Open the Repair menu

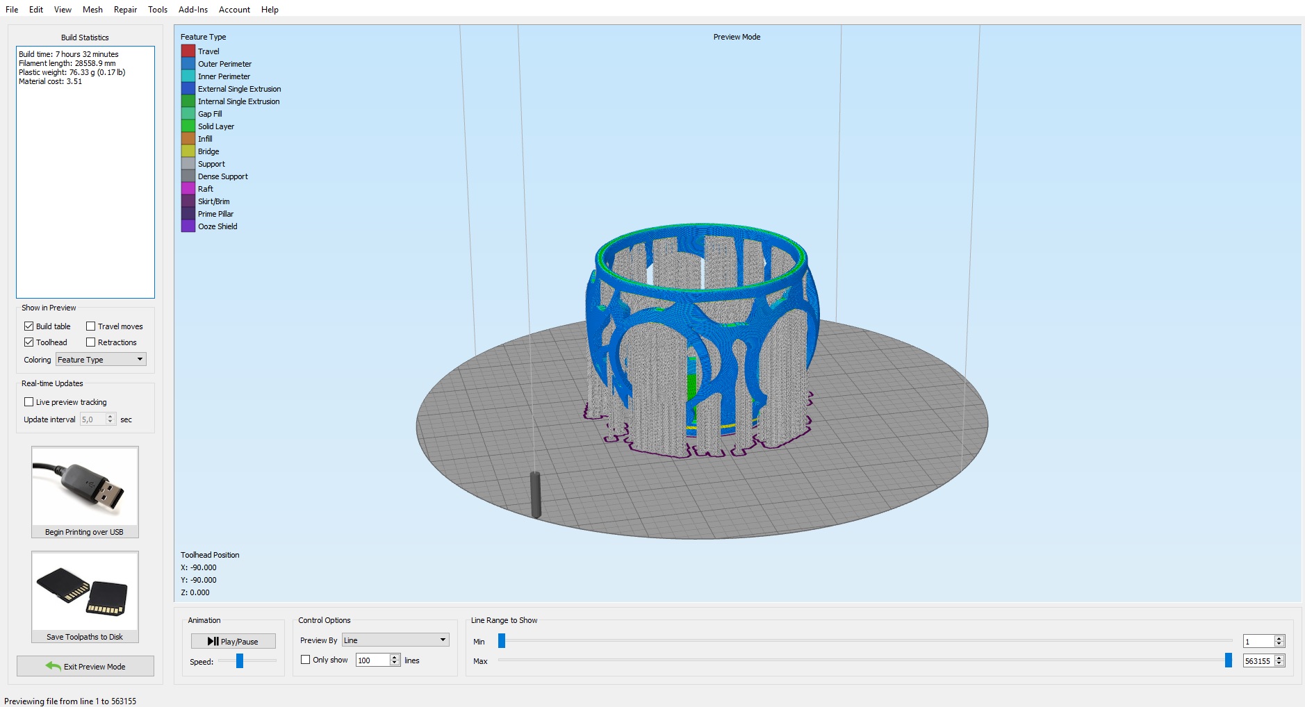(x=125, y=10)
